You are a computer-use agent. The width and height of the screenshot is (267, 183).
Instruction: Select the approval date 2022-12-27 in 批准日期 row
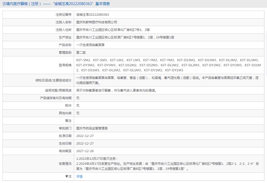click(85, 136)
